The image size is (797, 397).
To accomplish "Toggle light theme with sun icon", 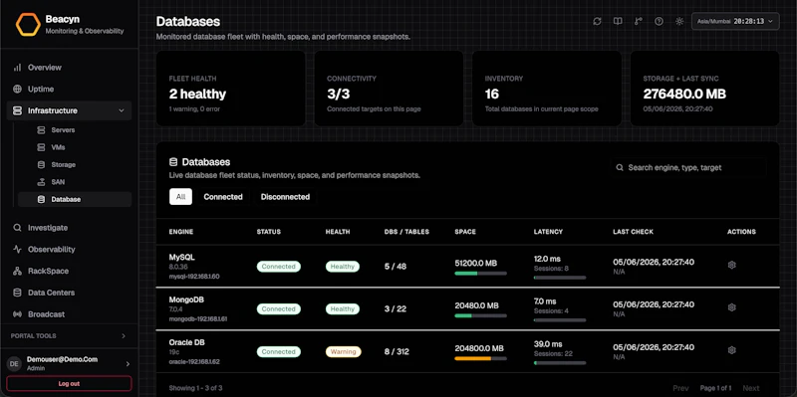I will click(679, 21).
